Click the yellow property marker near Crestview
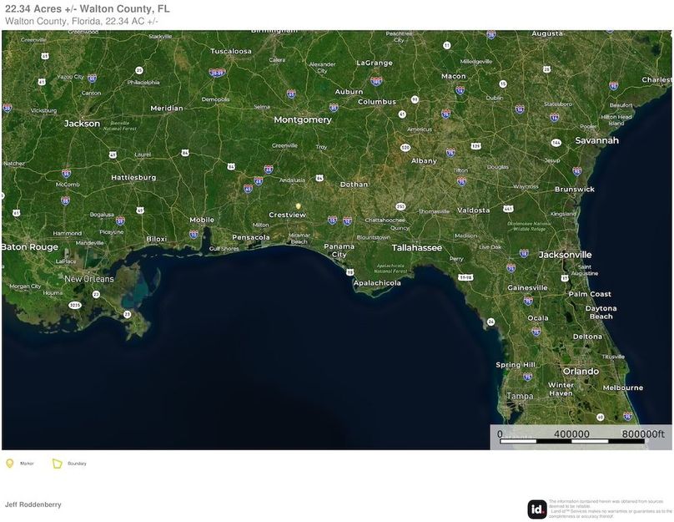This screenshot has height=522, width=674. [x=298, y=205]
